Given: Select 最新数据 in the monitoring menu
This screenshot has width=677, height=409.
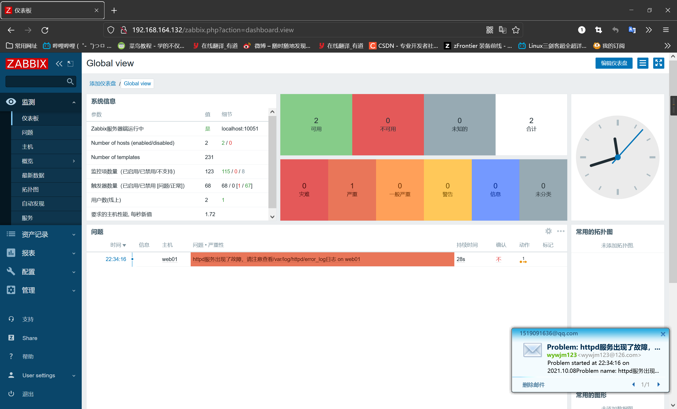Looking at the screenshot, I should pyautogui.click(x=33, y=175).
